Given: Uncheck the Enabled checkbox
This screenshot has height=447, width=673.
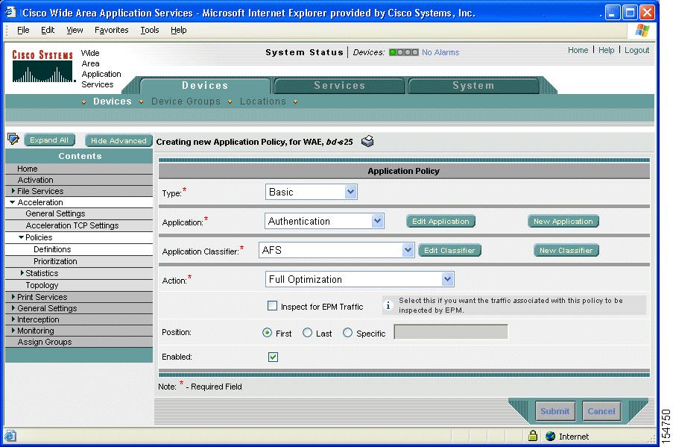Looking at the screenshot, I should (x=273, y=357).
